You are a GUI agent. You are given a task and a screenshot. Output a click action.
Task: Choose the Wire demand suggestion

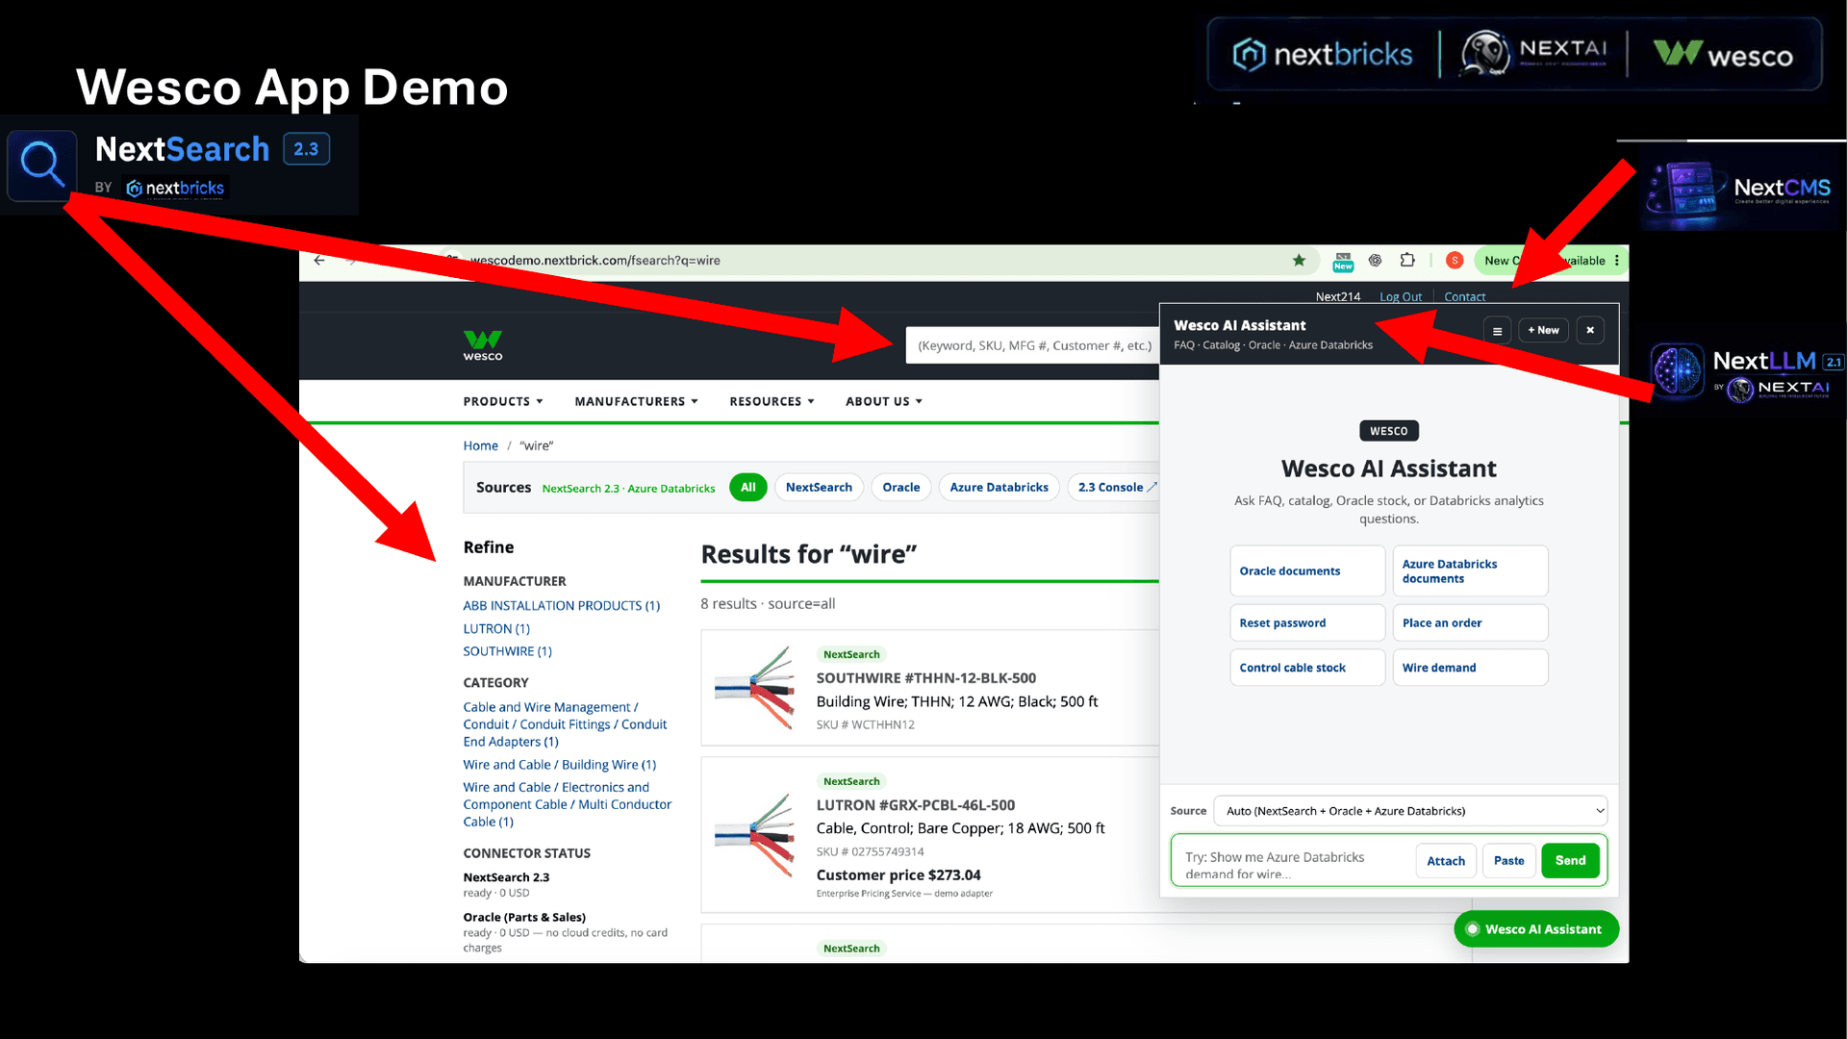point(1470,667)
